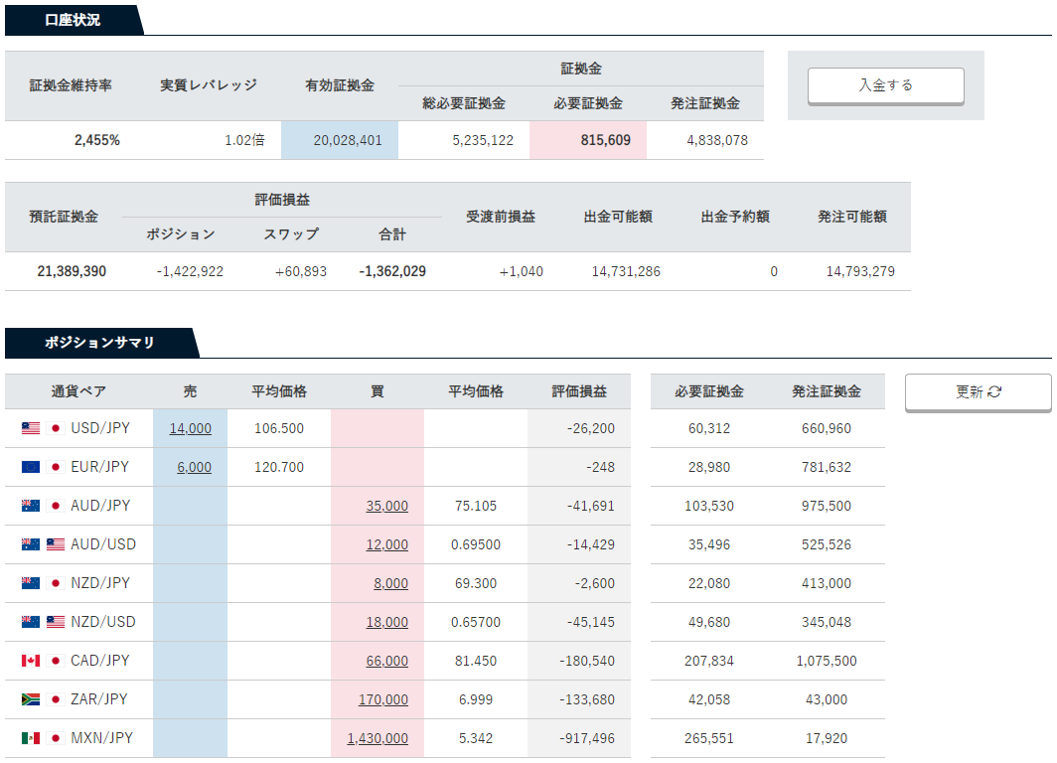Image resolution: width=1057 pixels, height=763 pixels.
Task: Click the South African flag in ZAR/JPY row
Action: tap(31, 699)
